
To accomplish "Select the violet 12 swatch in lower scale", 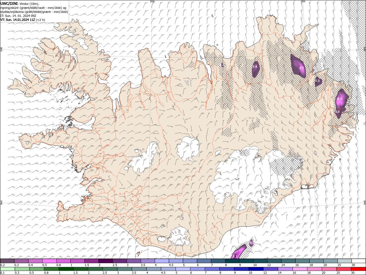I will 270,269.
